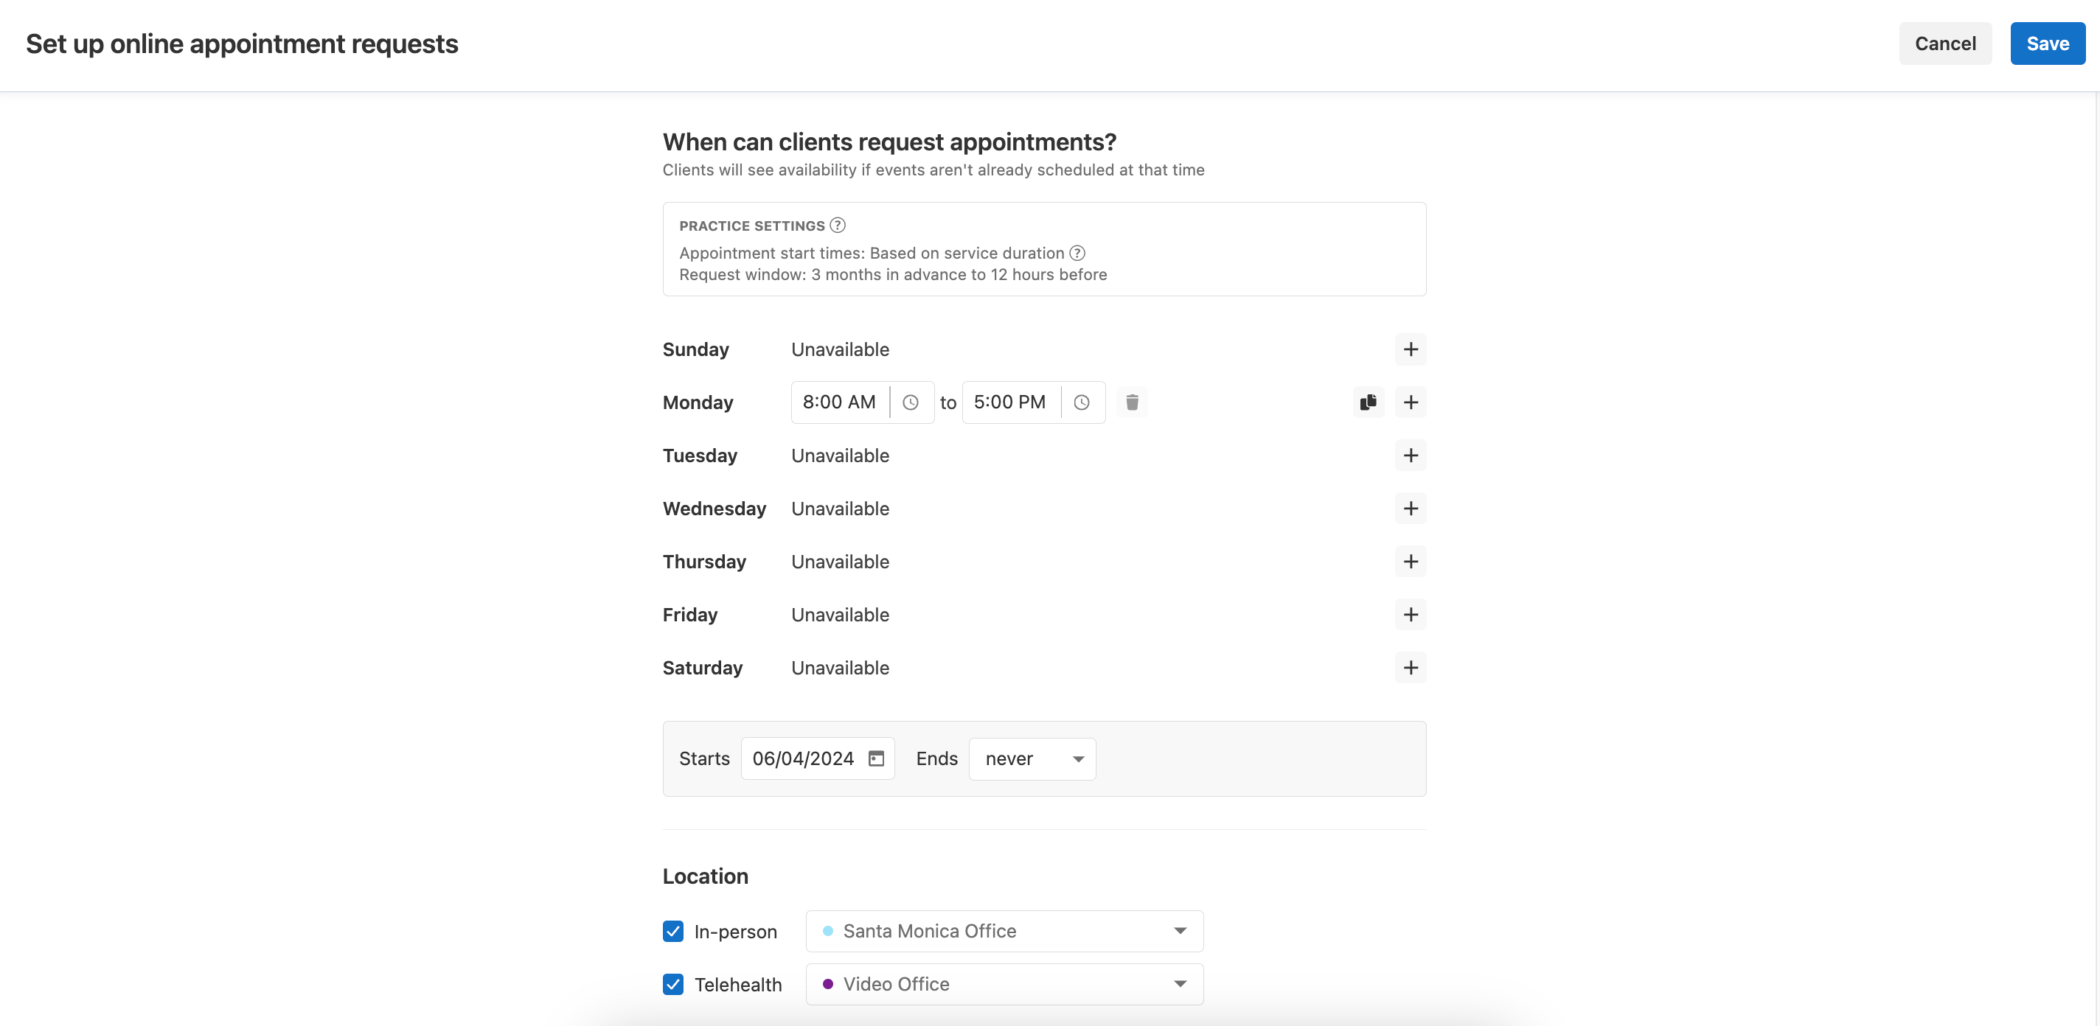Screen dimensions: 2100x1026
Task: Add availability to Sunday with plus icon
Action: [1411, 349]
